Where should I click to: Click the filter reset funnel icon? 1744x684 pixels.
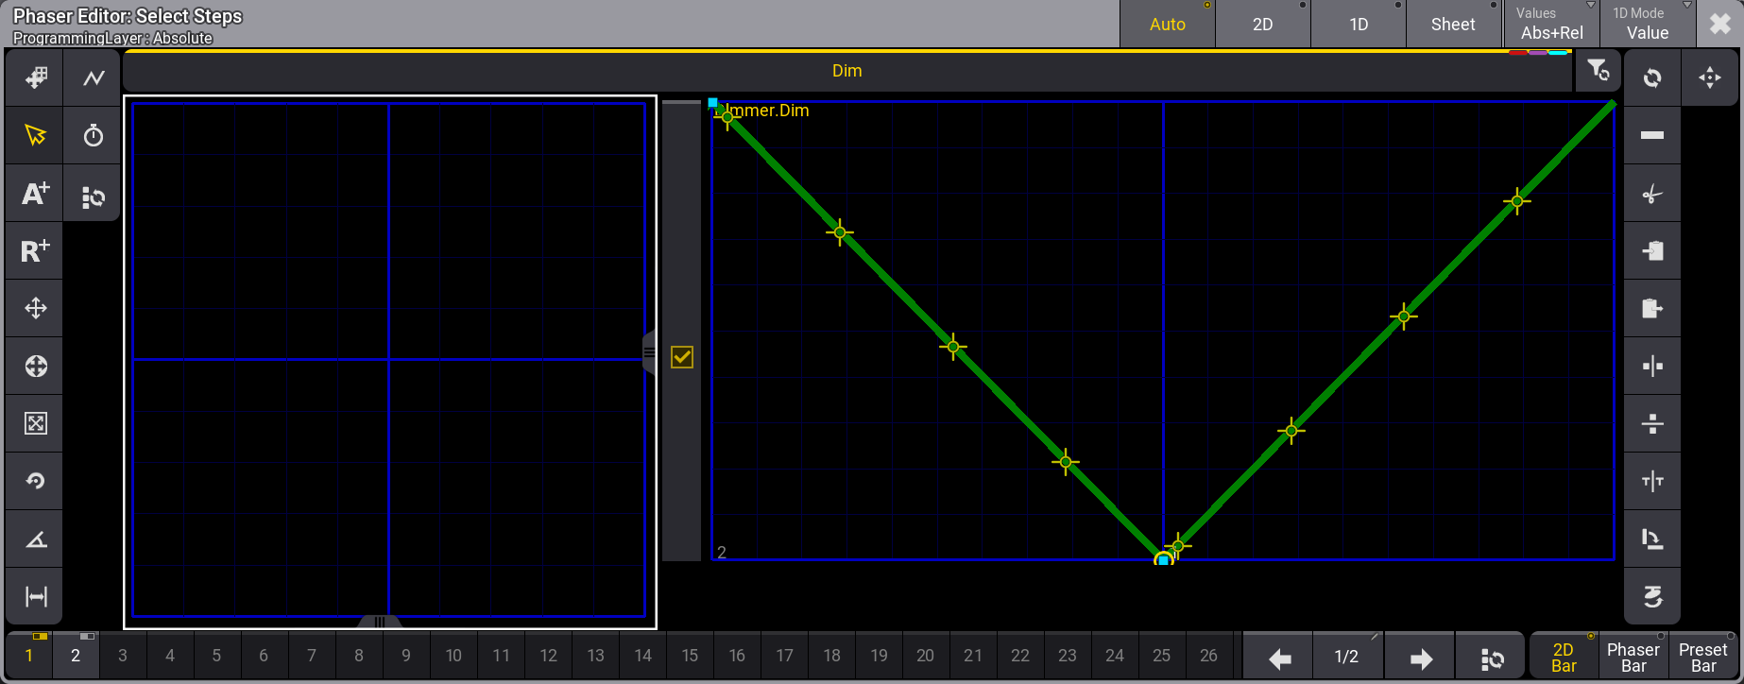pos(1598,72)
